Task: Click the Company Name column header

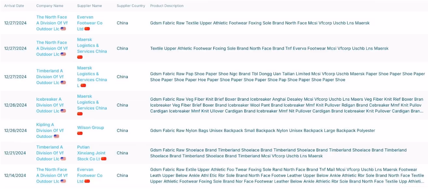Action: click(50, 6)
